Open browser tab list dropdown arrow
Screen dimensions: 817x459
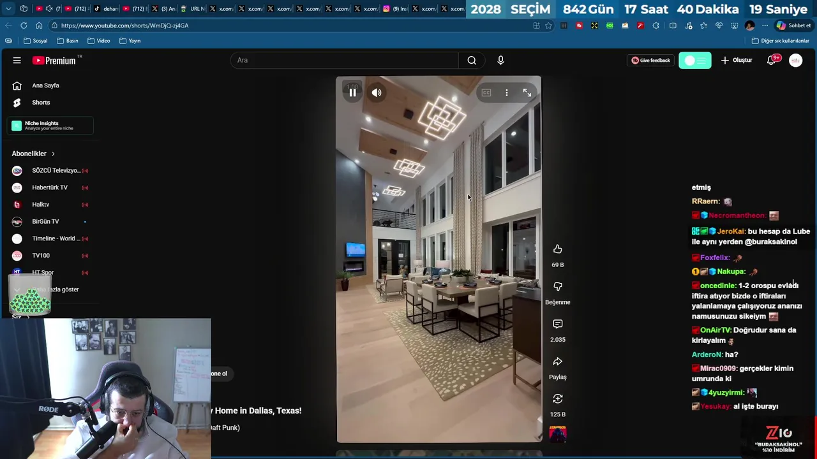coord(8,8)
